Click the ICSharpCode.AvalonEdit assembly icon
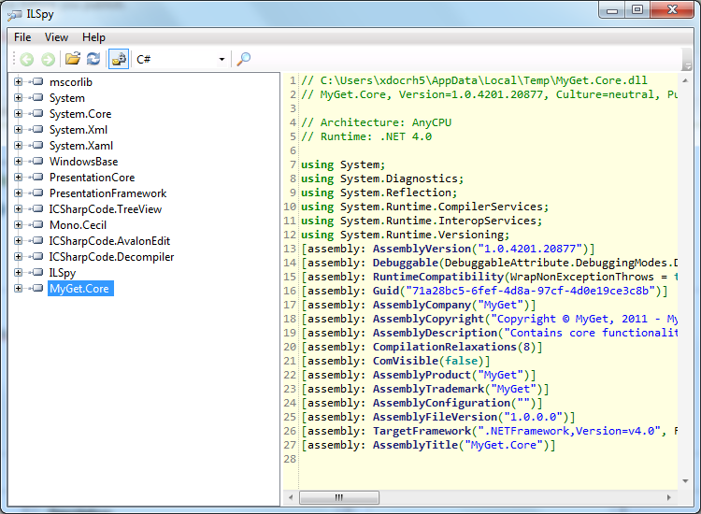 36,240
